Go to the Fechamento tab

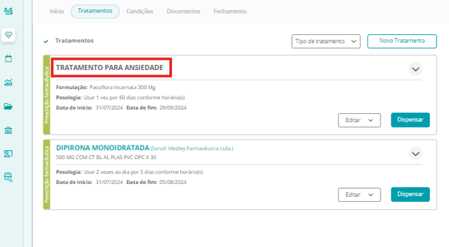230,11
